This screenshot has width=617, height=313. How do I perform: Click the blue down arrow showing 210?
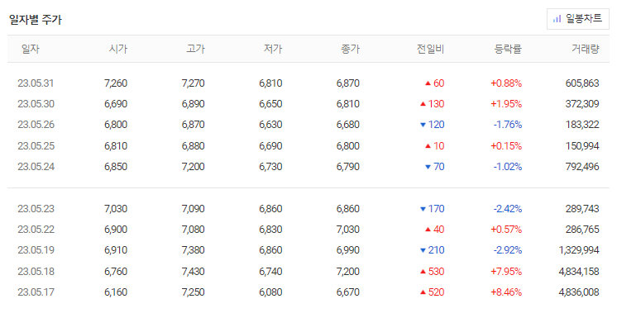pos(423,250)
